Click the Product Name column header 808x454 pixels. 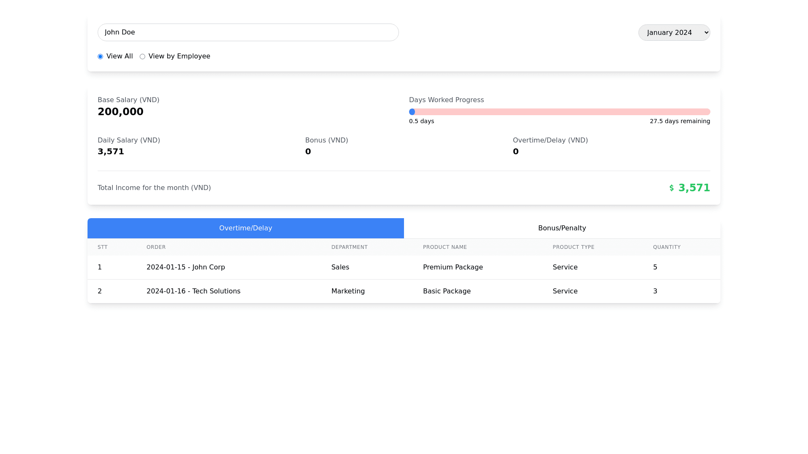pyautogui.click(x=444, y=247)
